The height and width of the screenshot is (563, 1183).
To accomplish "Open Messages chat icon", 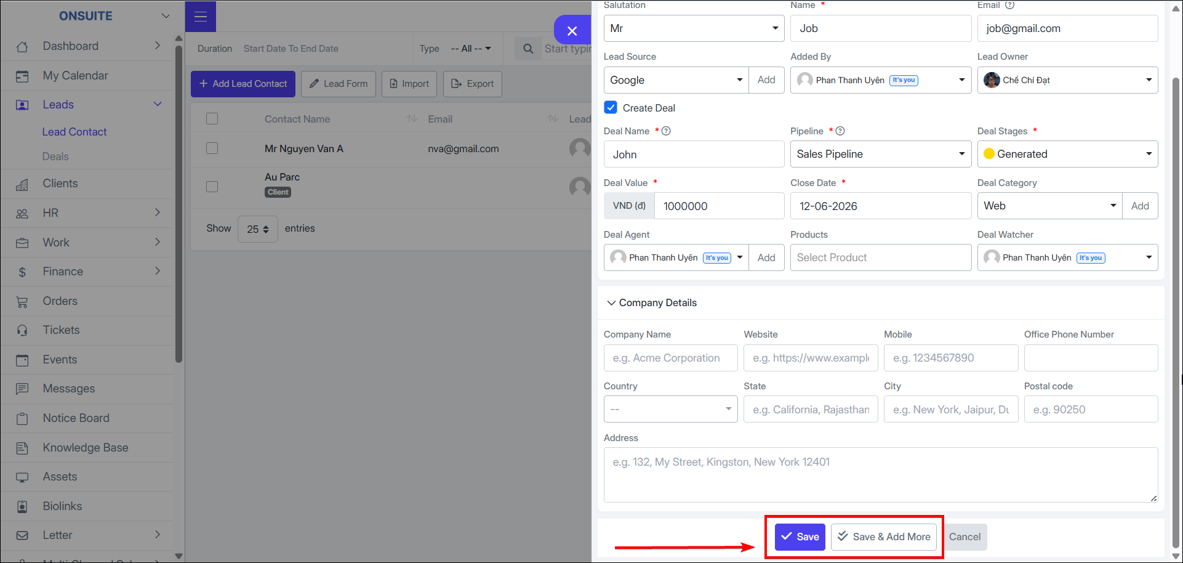I will (x=22, y=389).
